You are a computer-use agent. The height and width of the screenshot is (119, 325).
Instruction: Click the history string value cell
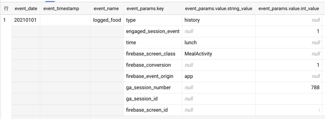219,20
